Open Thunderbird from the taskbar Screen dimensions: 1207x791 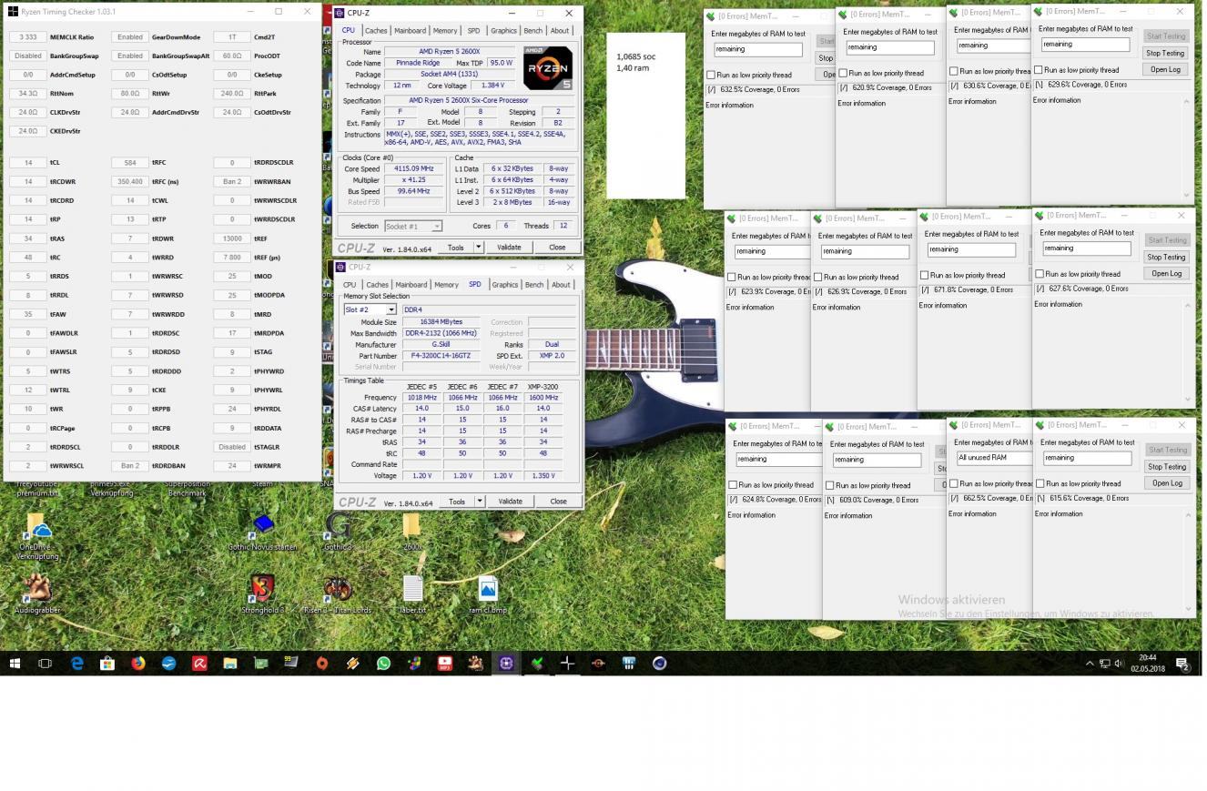[x=169, y=664]
